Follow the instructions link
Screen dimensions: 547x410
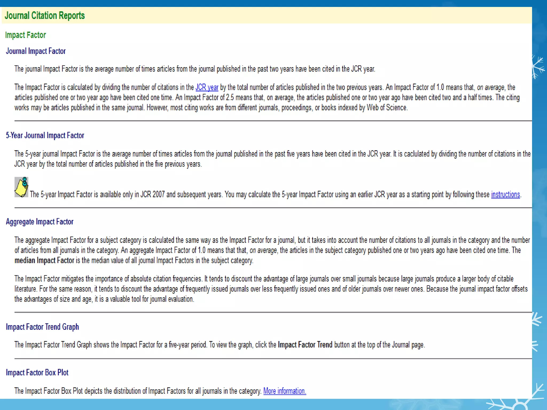(x=505, y=194)
